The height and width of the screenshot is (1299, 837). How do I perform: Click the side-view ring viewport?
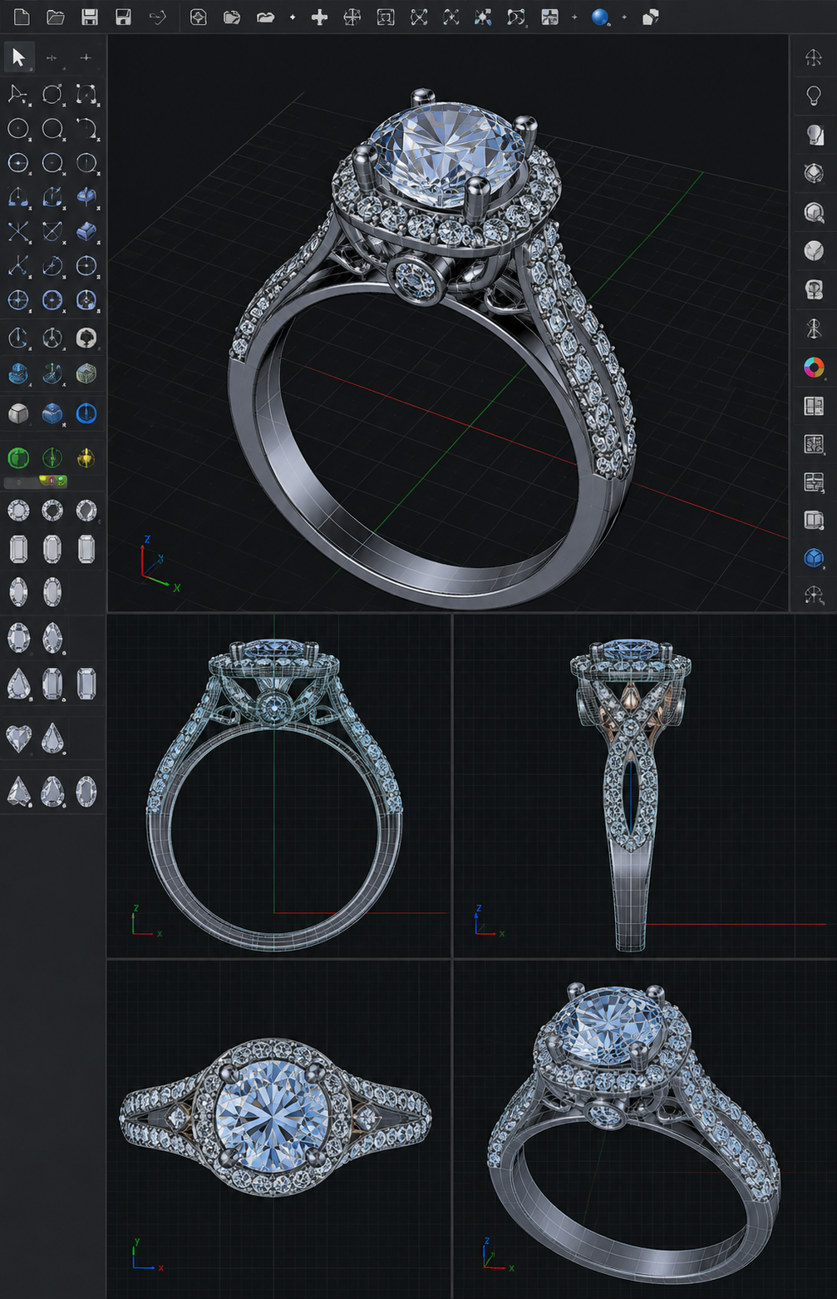coord(645,786)
